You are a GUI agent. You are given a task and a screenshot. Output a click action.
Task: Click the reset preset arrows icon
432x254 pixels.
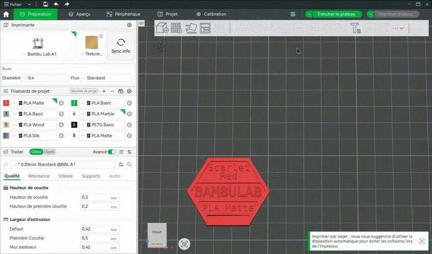[x=6, y=165]
